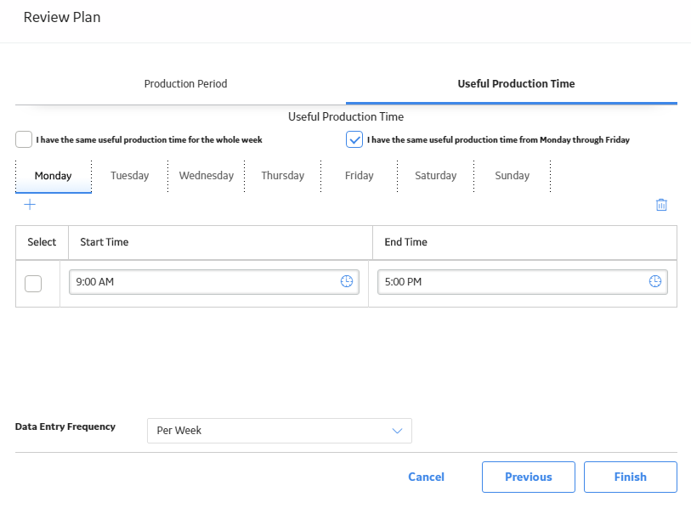Open the Sunday day tab
The width and height of the screenshot is (691, 514).
[x=512, y=176]
